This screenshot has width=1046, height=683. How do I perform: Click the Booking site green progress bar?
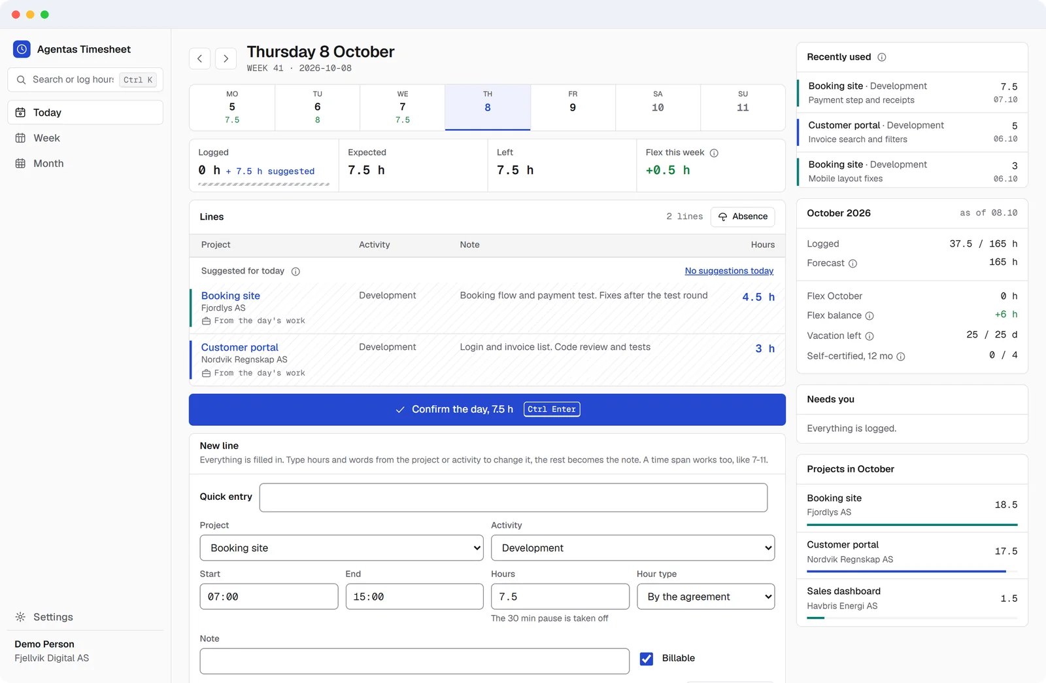click(x=912, y=525)
